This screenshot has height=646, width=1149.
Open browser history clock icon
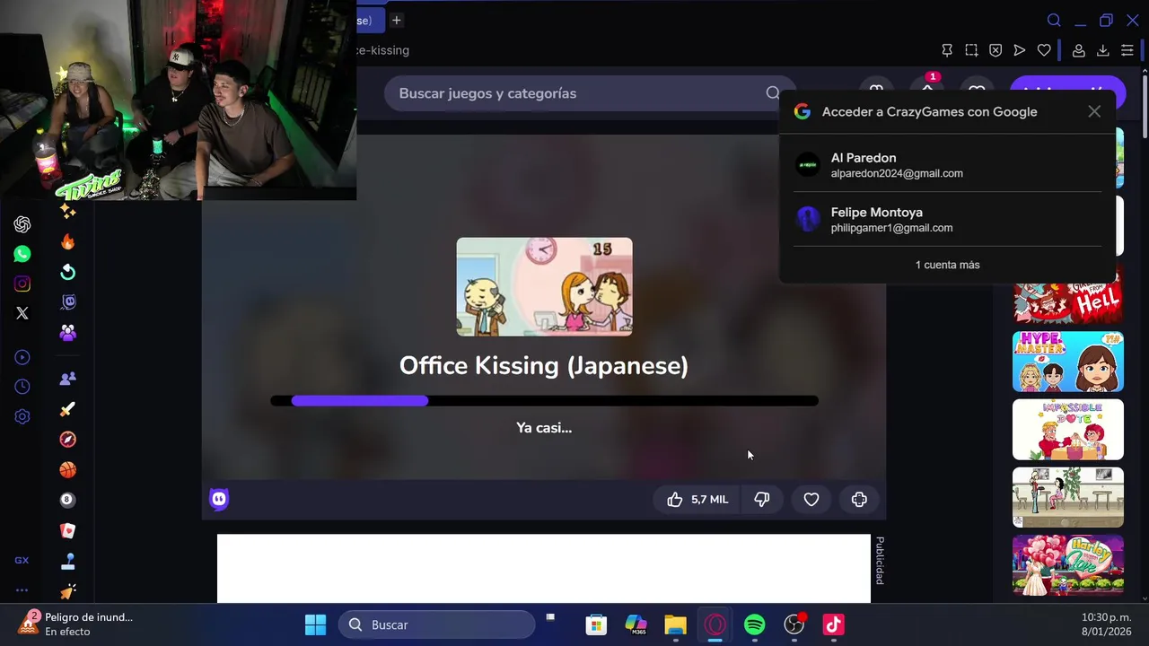(x=22, y=387)
